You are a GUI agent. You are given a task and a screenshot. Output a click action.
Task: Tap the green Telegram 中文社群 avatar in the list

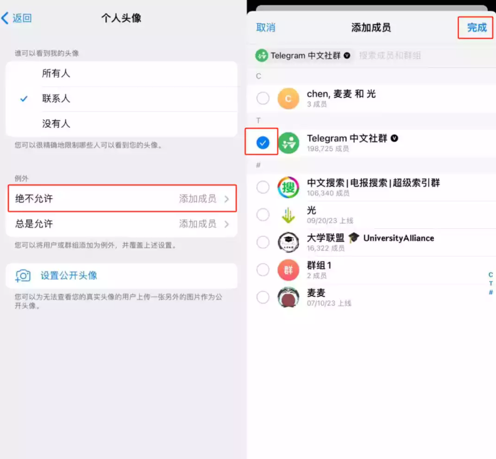288,143
